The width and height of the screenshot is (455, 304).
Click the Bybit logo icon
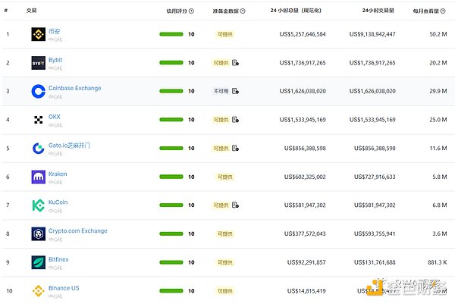(x=38, y=63)
